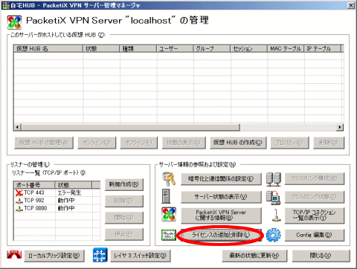Click the PacketiX logo icon beside server info

click(x=169, y=214)
